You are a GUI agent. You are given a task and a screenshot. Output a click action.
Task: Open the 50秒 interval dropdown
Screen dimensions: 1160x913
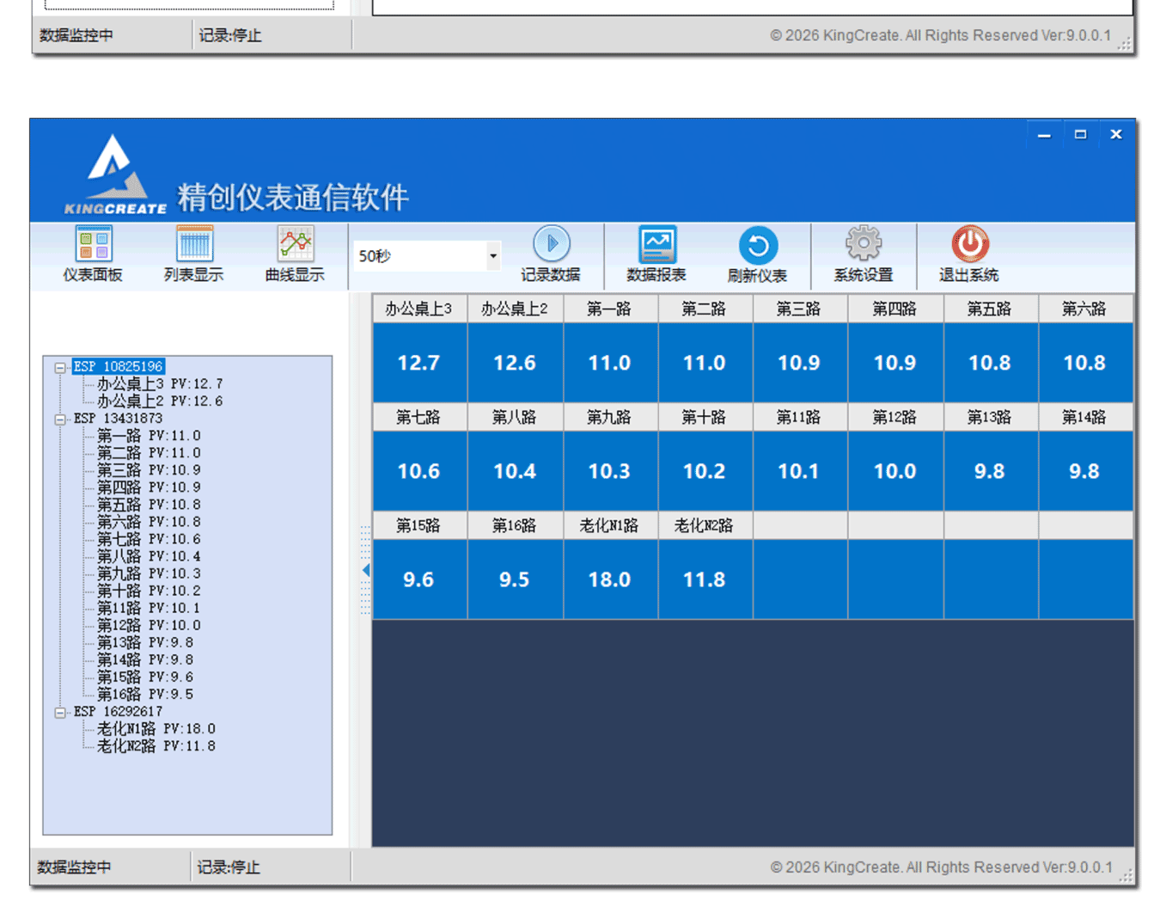point(492,256)
